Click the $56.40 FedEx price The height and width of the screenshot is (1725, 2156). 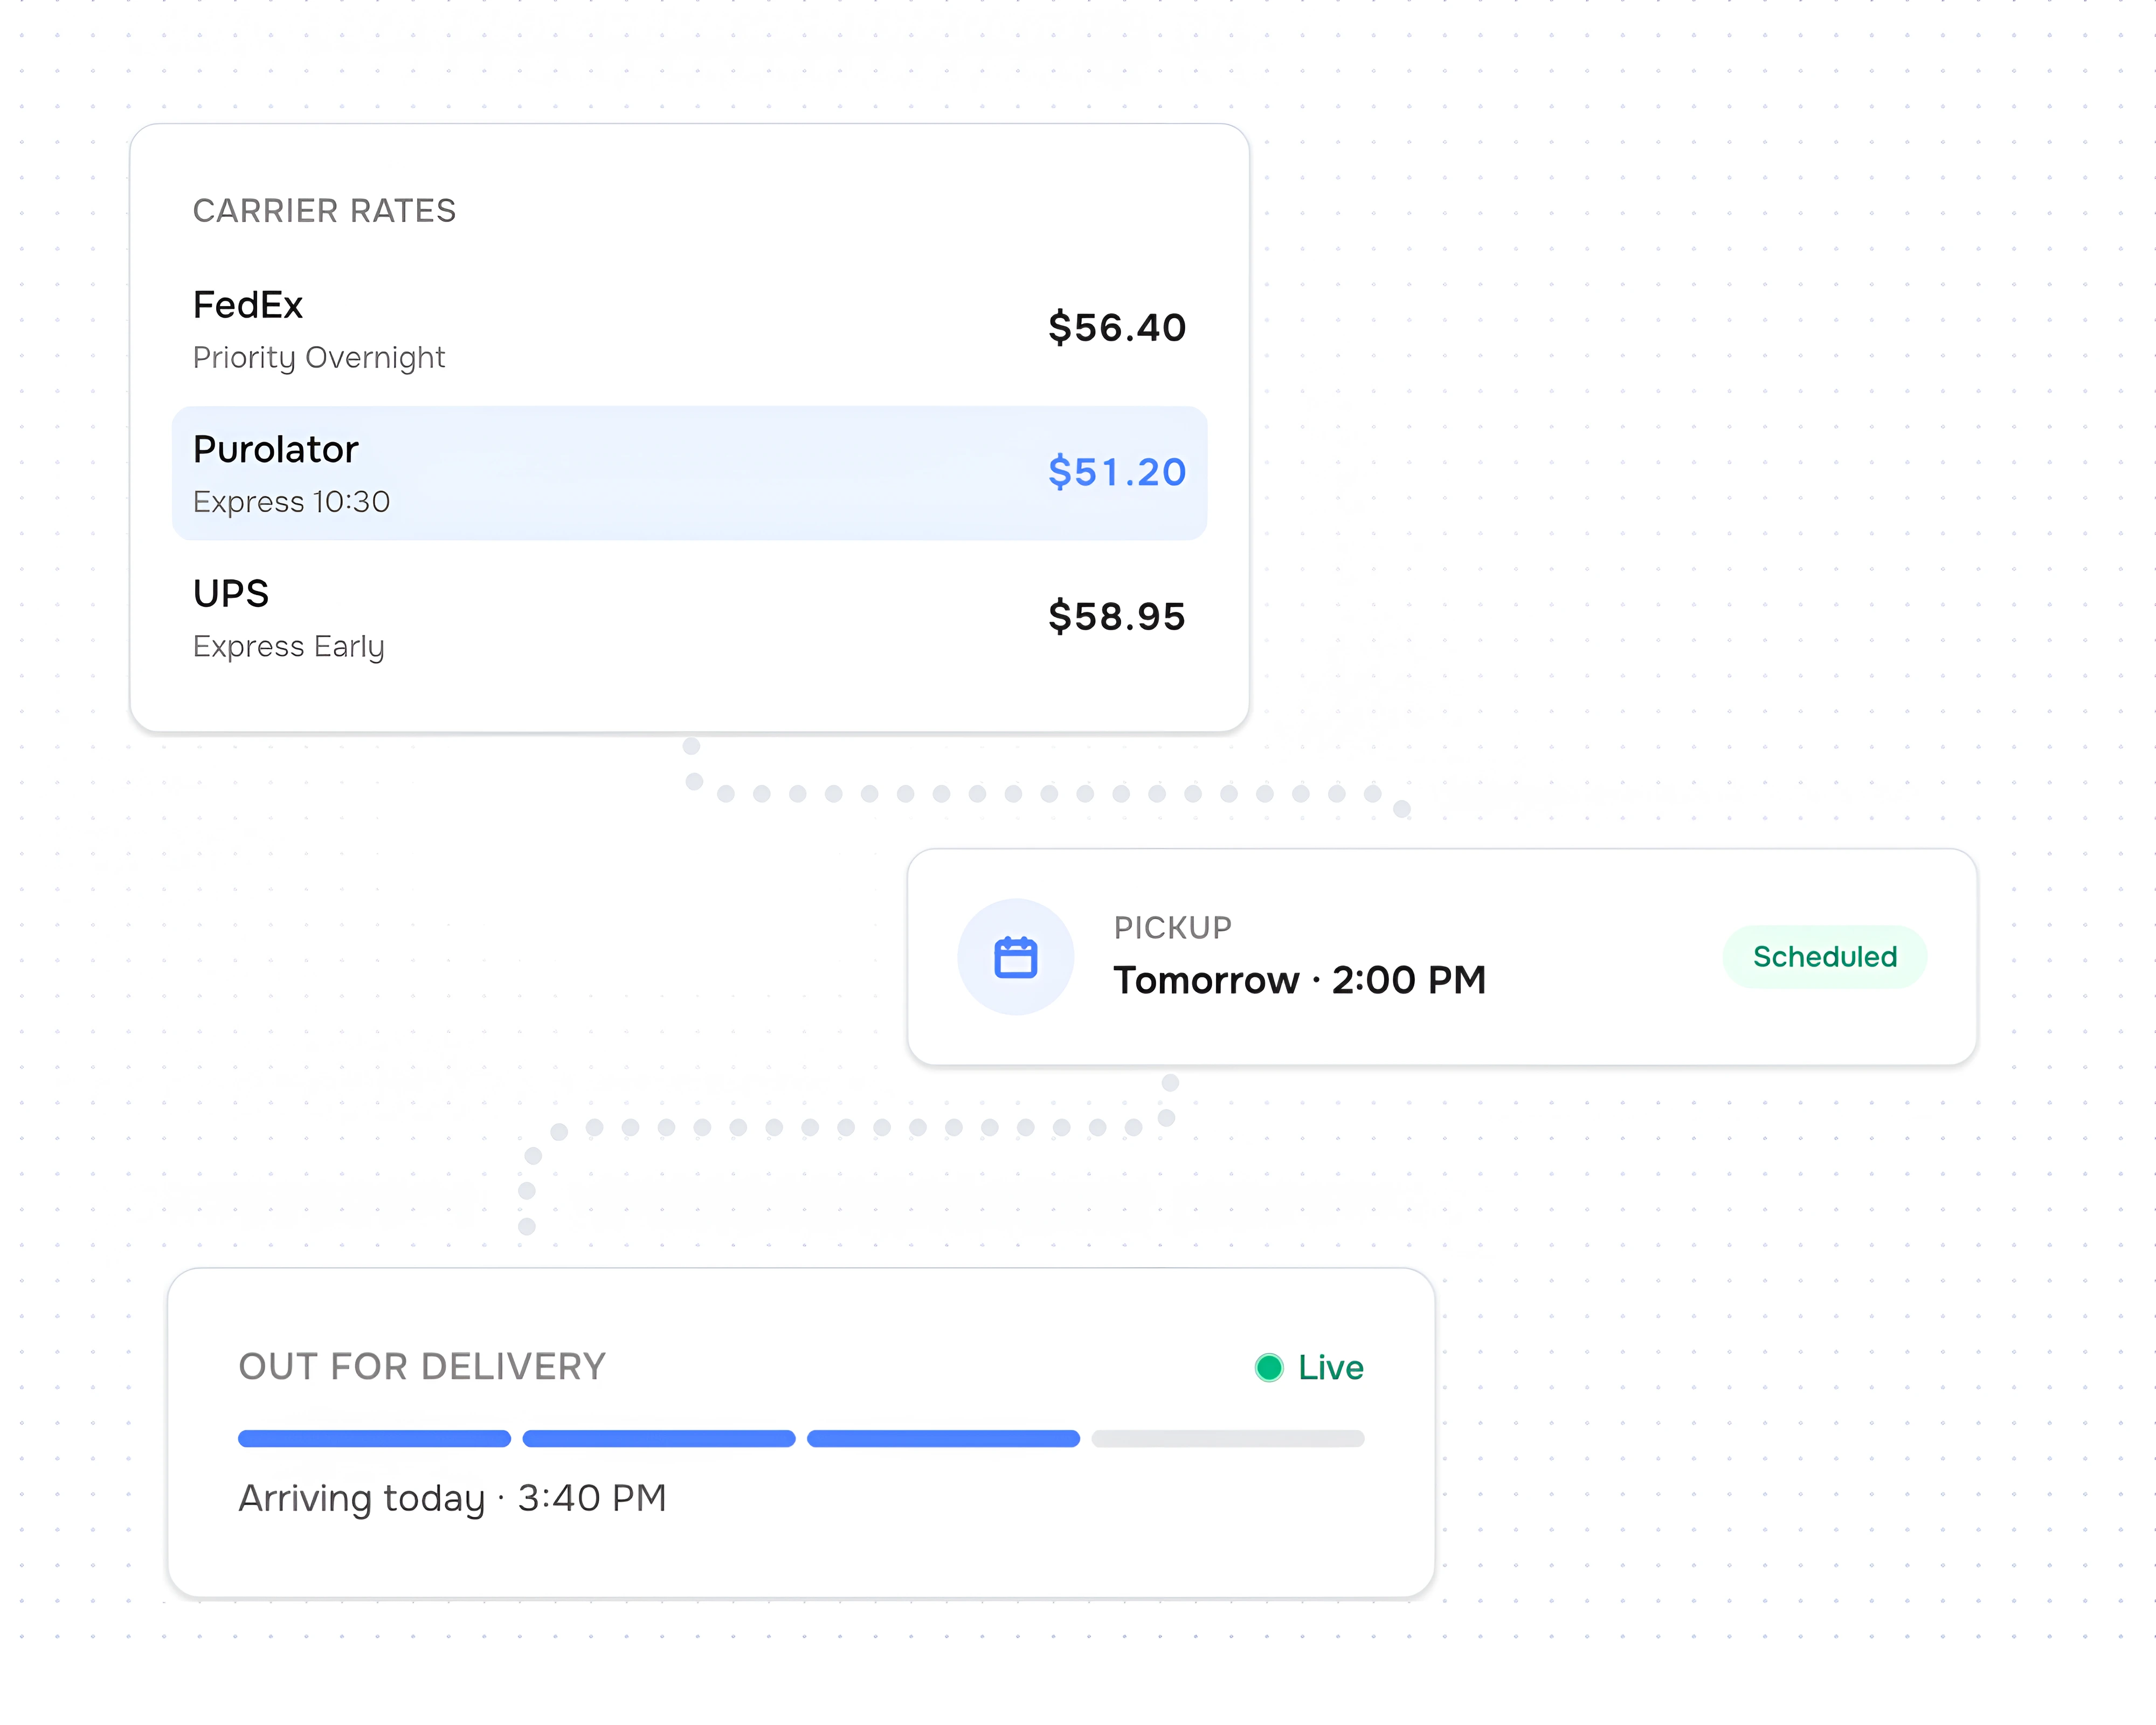point(1117,328)
